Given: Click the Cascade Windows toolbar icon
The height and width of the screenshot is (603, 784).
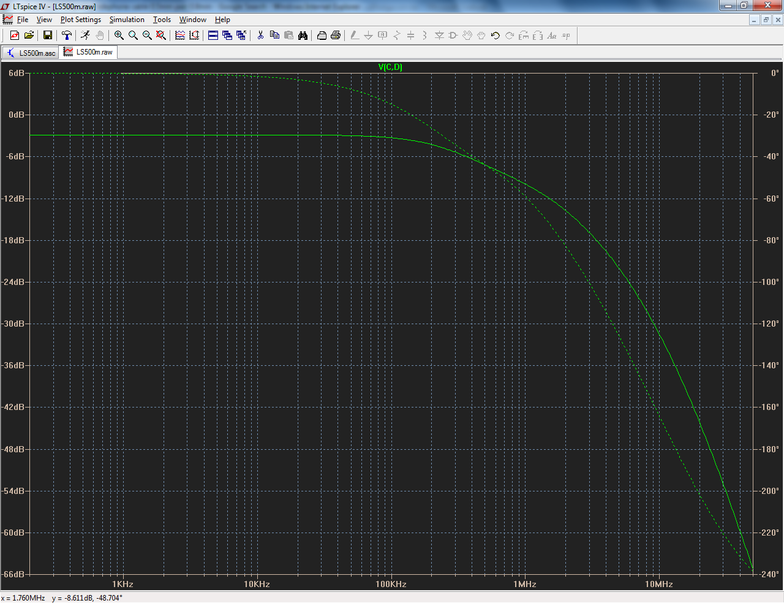Looking at the screenshot, I should coord(227,36).
